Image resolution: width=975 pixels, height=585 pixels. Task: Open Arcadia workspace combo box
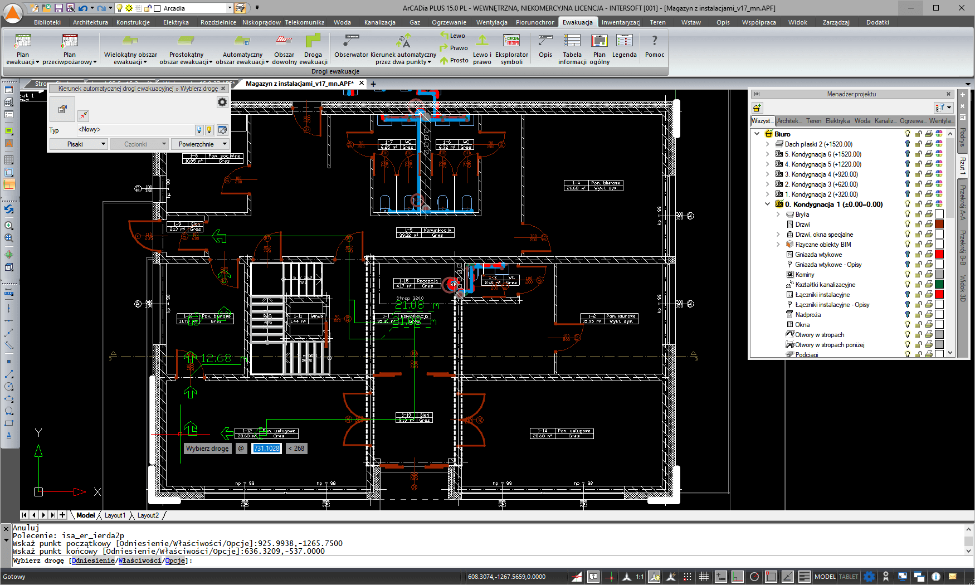pyautogui.click(x=193, y=8)
